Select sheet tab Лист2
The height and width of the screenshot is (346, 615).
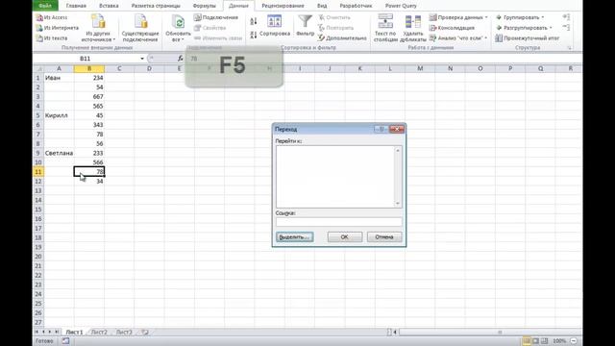[x=99, y=332]
